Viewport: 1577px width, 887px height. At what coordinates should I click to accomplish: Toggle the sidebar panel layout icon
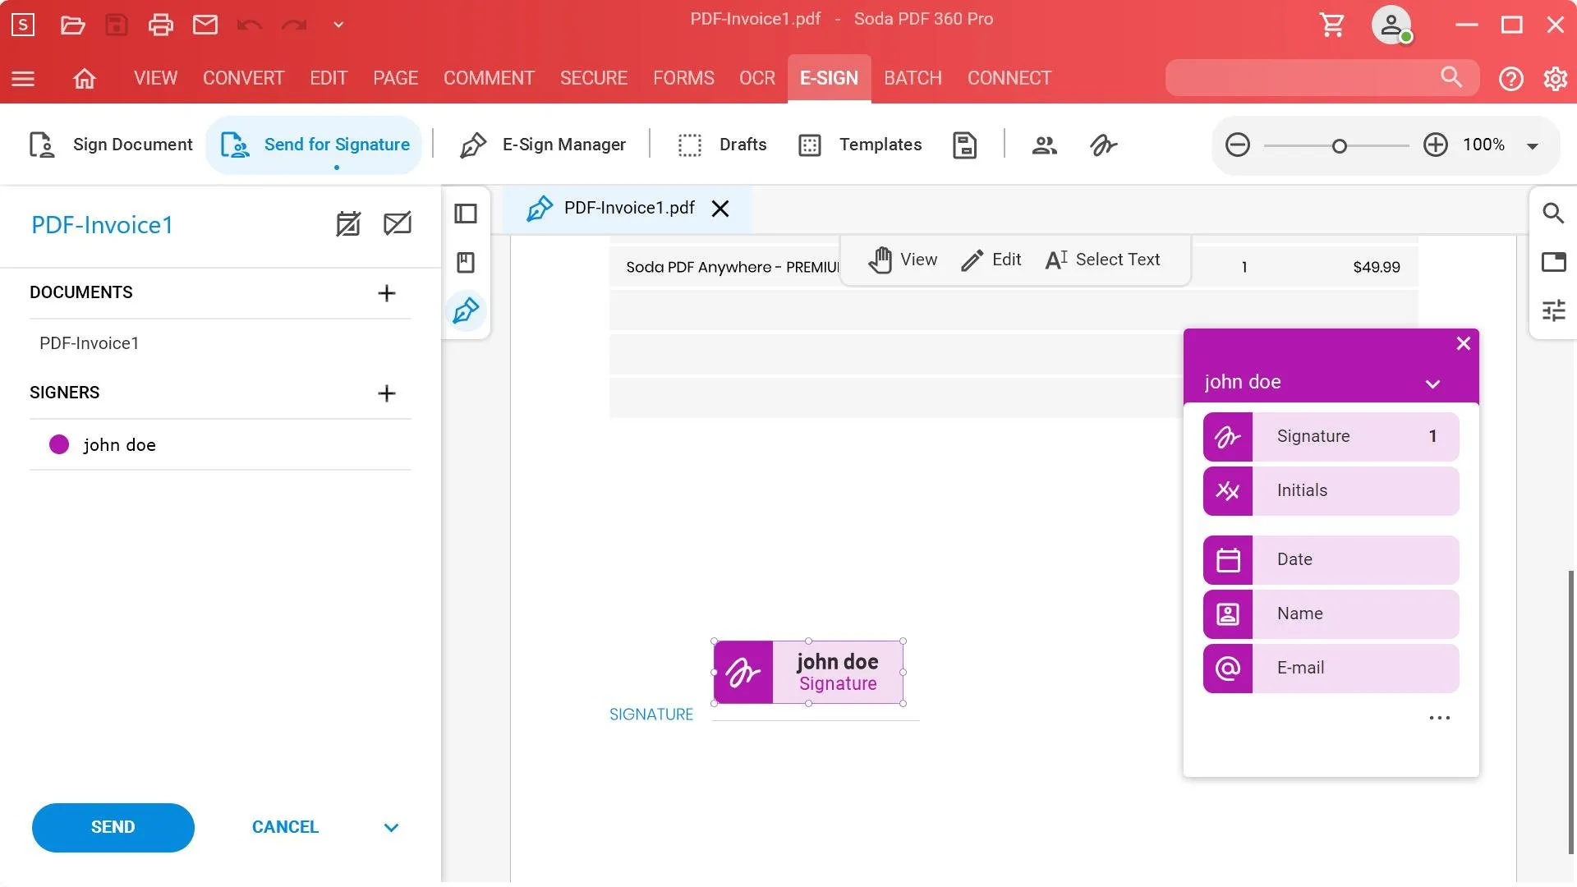tap(466, 214)
